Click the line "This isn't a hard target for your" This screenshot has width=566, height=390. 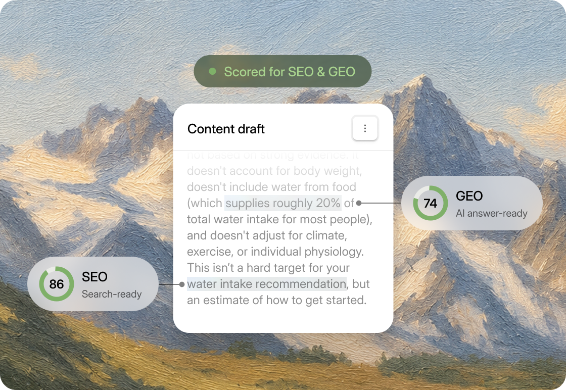click(268, 268)
